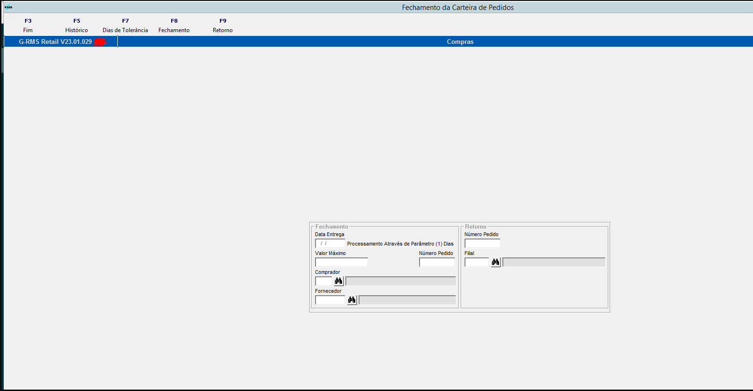The width and height of the screenshot is (753, 391).
Task: Open Comprador lookup with binoculars icon
Action: point(339,281)
